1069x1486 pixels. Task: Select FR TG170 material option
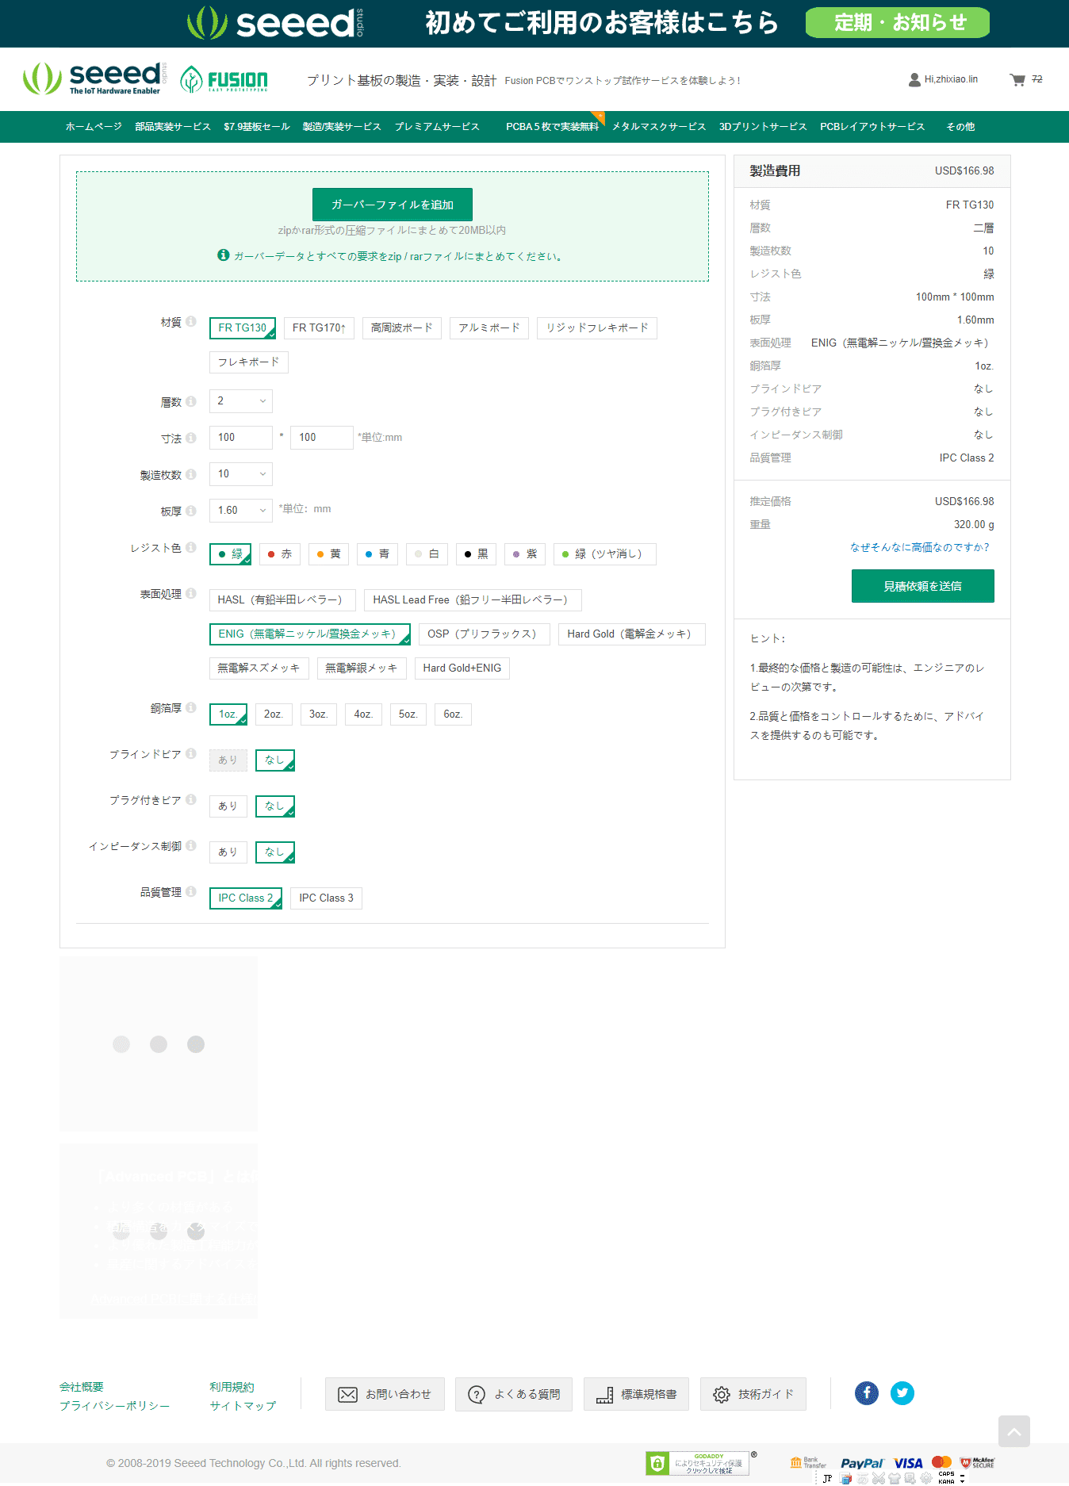pyautogui.click(x=319, y=328)
